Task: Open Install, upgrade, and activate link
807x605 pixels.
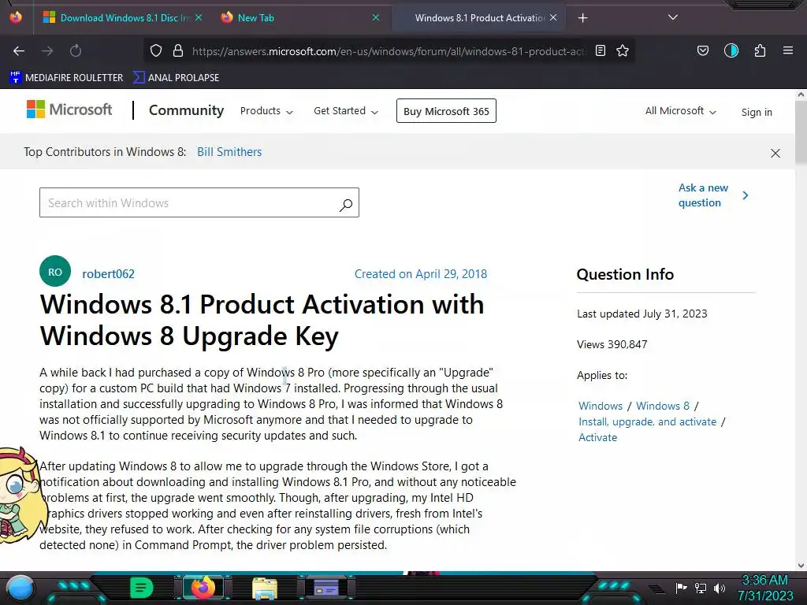Action: 647,422
